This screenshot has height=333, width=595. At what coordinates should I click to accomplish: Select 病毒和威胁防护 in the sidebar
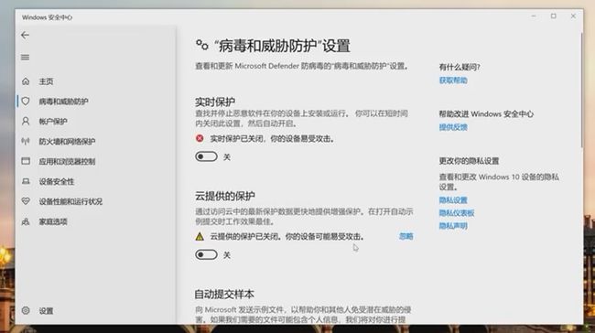tap(63, 102)
